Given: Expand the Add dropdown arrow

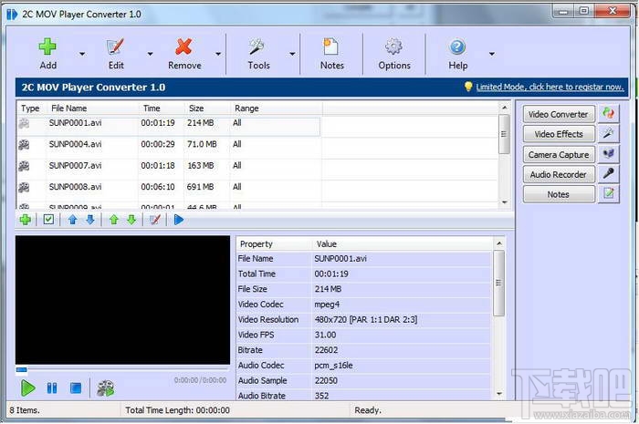Looking at the screenshot, I should [82, 54].
